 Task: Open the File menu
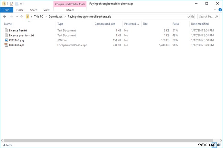(7, 10)
